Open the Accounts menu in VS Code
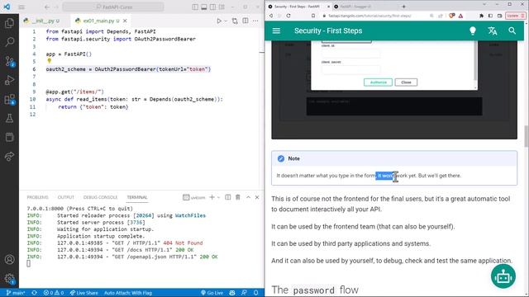The width and height of the screenshot is (529, 297). (9, 259)
